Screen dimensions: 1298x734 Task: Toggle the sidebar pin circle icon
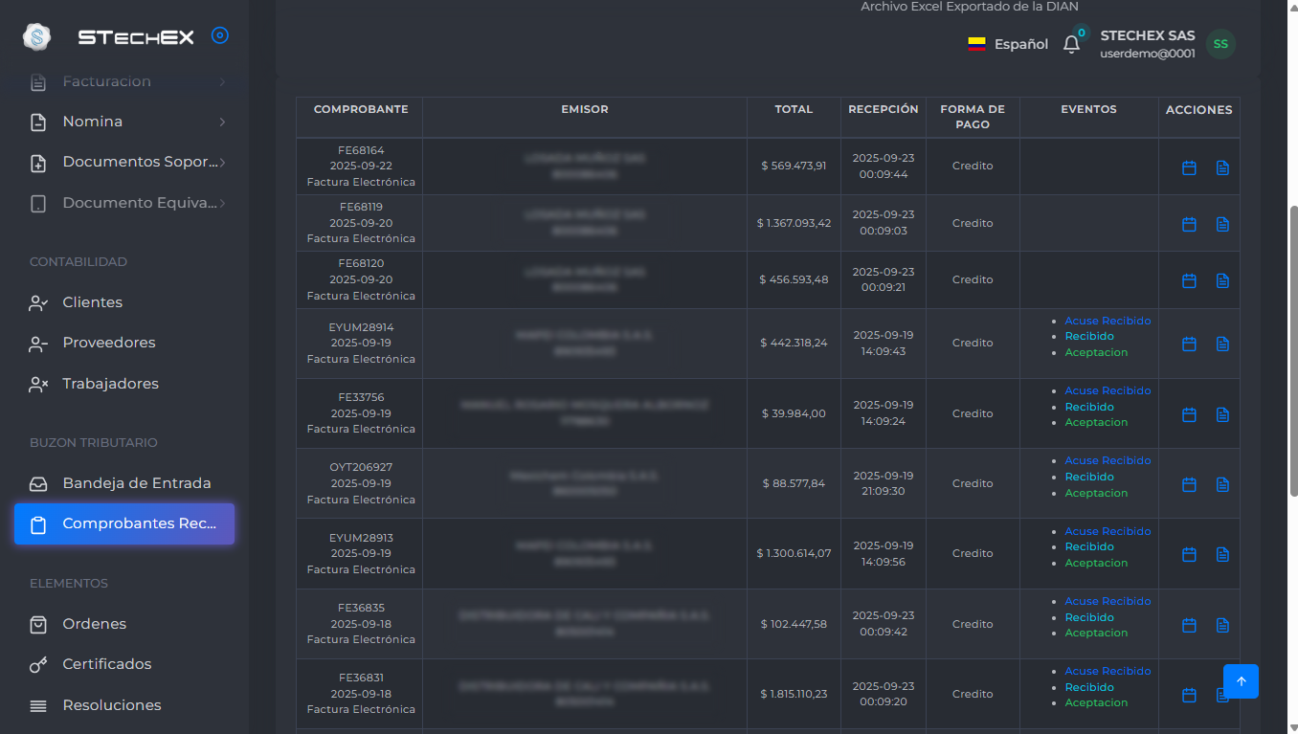(220, 36)
